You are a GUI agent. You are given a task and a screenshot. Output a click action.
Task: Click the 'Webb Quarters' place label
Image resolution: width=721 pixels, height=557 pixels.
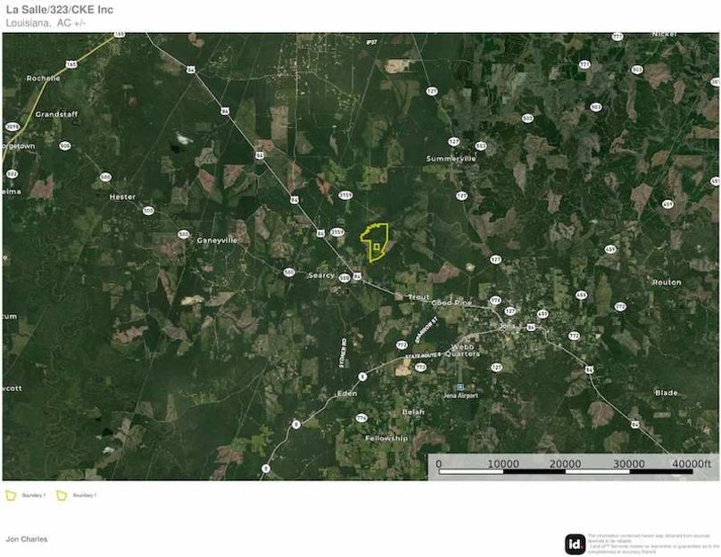pos(463,351)
